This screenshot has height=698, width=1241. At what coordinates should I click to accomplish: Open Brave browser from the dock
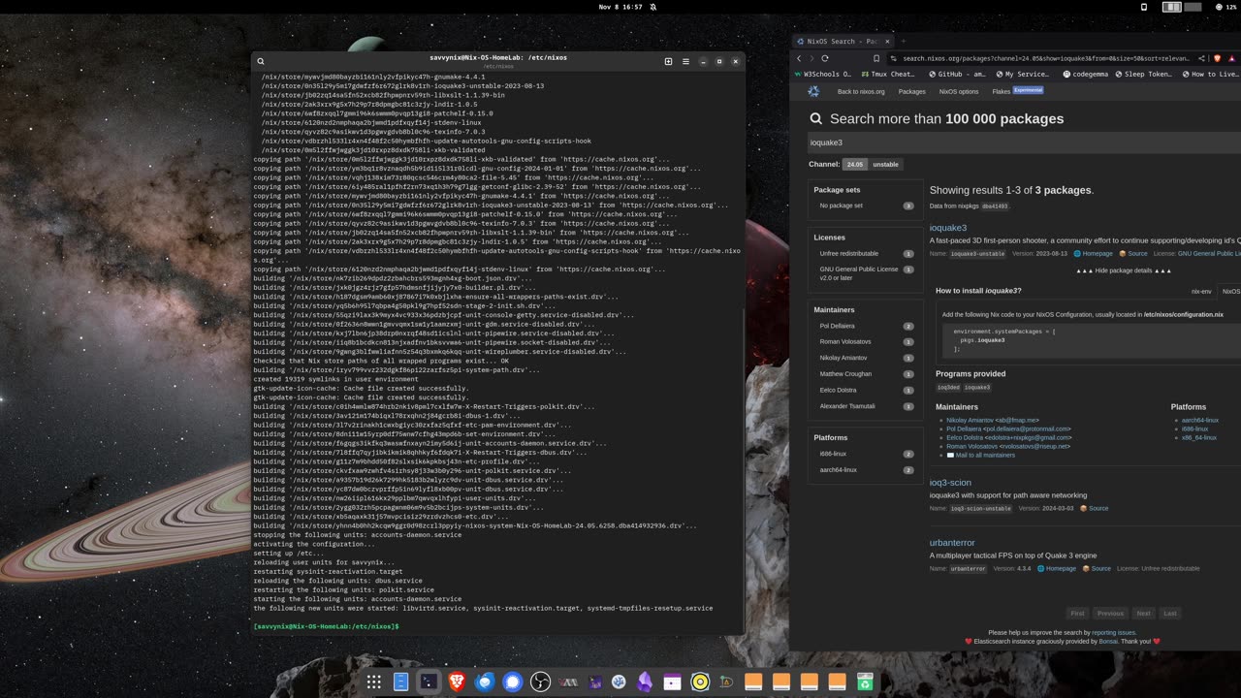click(457, 682)
